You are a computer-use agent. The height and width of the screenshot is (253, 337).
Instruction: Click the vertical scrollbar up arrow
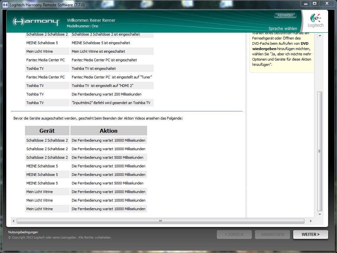(x=320, y=36)
